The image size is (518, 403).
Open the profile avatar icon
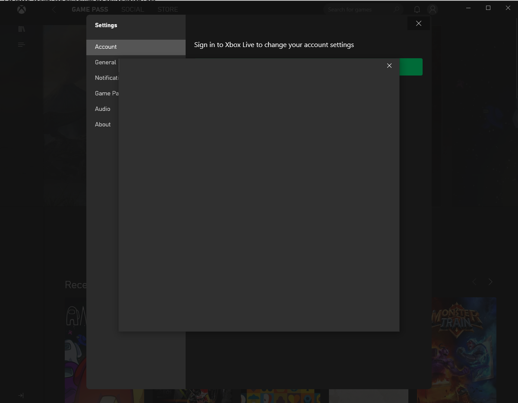[433, 9]
